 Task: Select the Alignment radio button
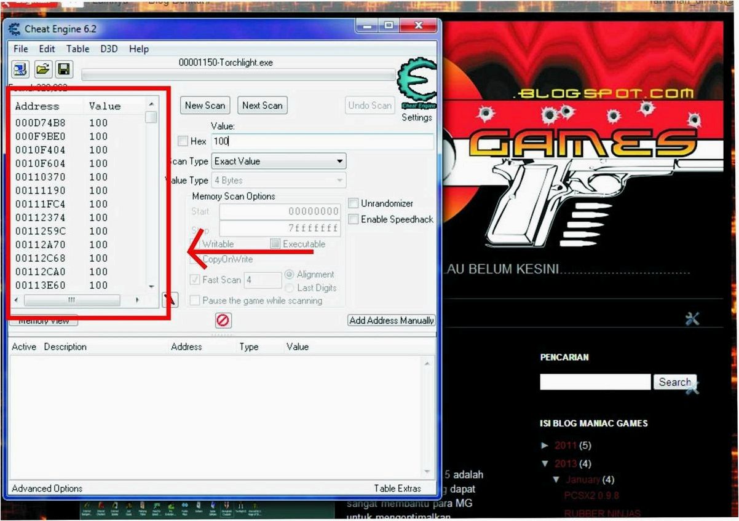tap(290, 274)
